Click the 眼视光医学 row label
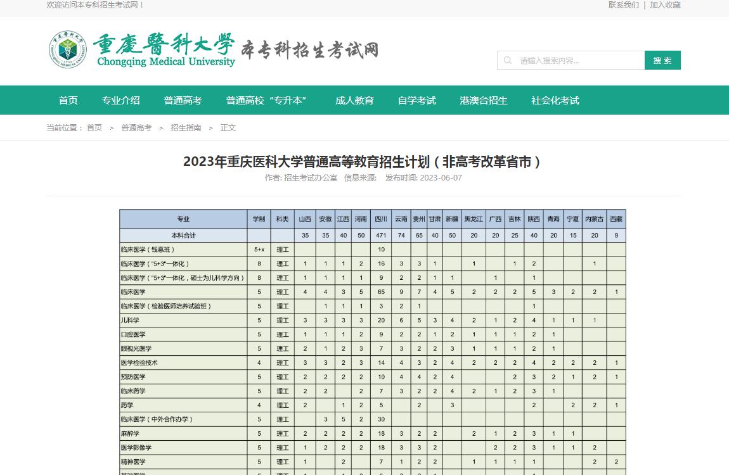Image resolution: width=729 pixels, height=475 pixels. (183, 348)
